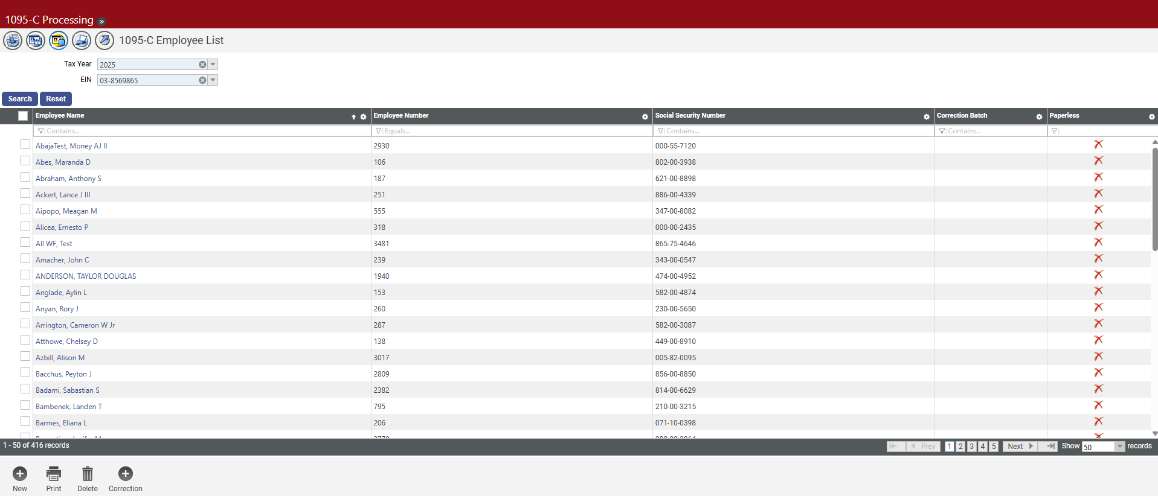Open Employee Number column settings gear
1158x496 pixels.
tap(645, 116)
